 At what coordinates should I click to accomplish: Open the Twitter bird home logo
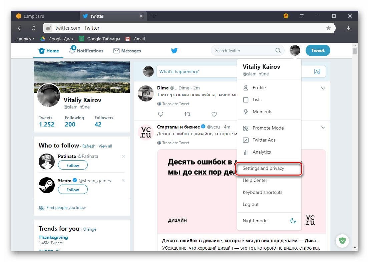(x=174, y=50)
